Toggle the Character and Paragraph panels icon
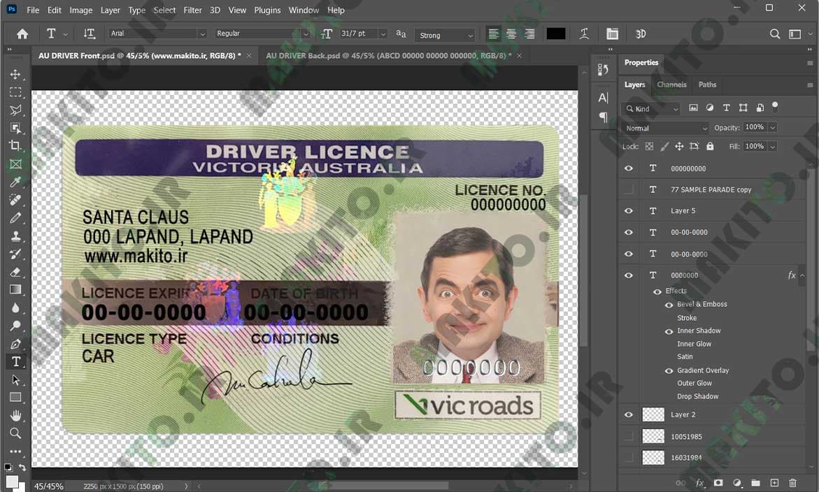The height and width of the screenshot is (492, 819). (612, 34)
